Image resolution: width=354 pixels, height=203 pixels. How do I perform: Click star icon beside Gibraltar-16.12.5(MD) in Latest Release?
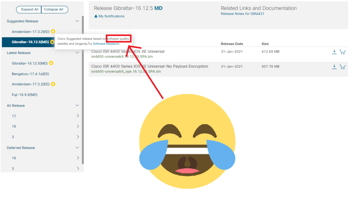[51, 63]
